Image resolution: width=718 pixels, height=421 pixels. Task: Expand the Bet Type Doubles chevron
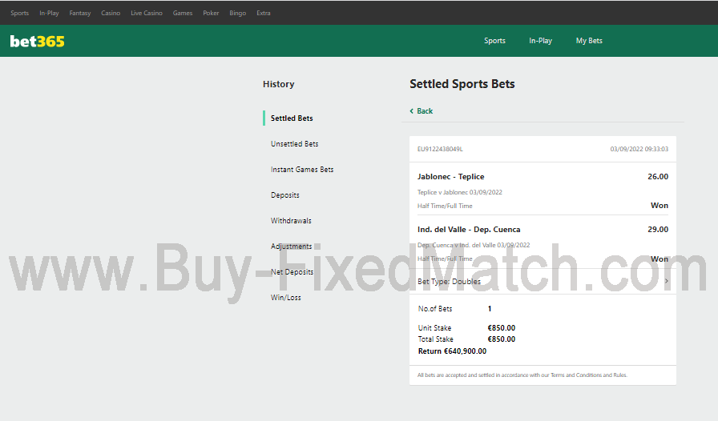pos(667,281)
